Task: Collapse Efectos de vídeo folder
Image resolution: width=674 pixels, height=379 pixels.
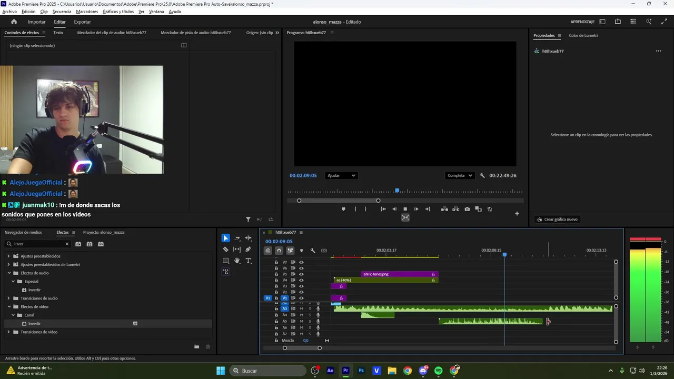Action: 8,307
